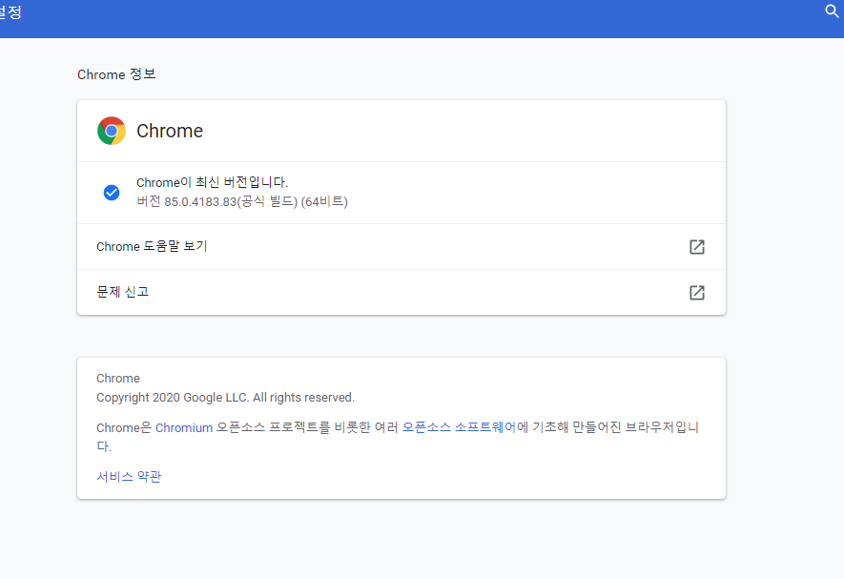This screenshot has width=844, height=579.
Task: Click 'Chrome이 최신 버전입니다.' status text
Action: click(x=212, y=182)
